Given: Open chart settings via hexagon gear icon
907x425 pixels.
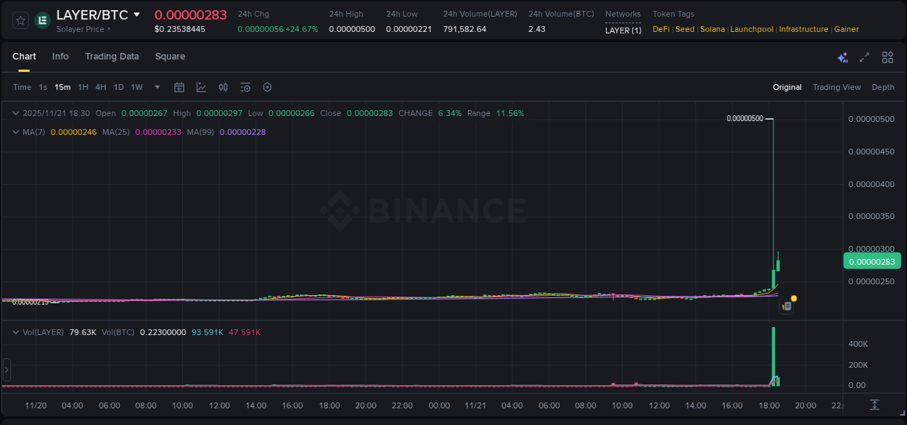Looking at the screenshot, I should [267, 86].
